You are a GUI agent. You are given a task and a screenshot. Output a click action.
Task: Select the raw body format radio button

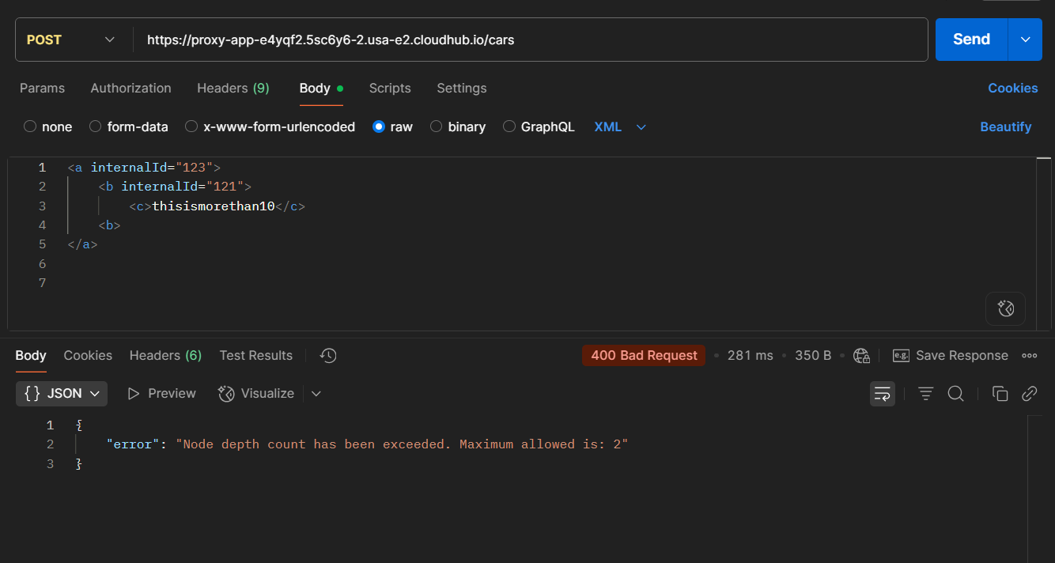point(380,127)
